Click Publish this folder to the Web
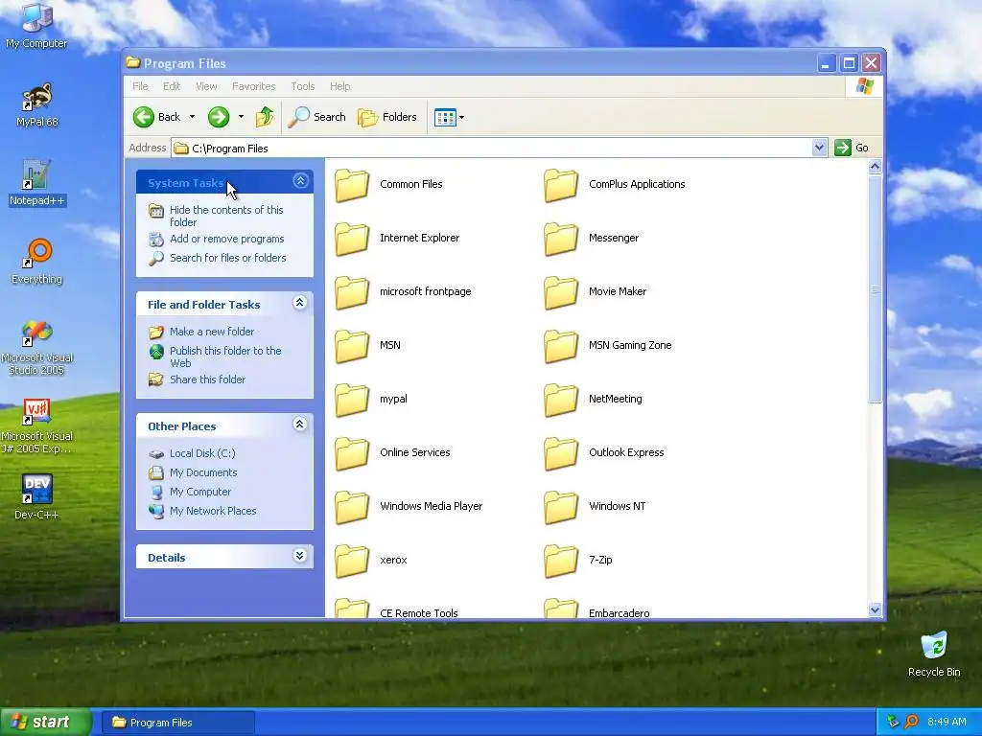The height and width of the screenshot is (736, 982). click(225, 356)
